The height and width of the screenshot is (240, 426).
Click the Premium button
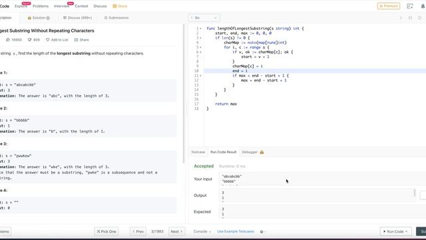point(389,6)
